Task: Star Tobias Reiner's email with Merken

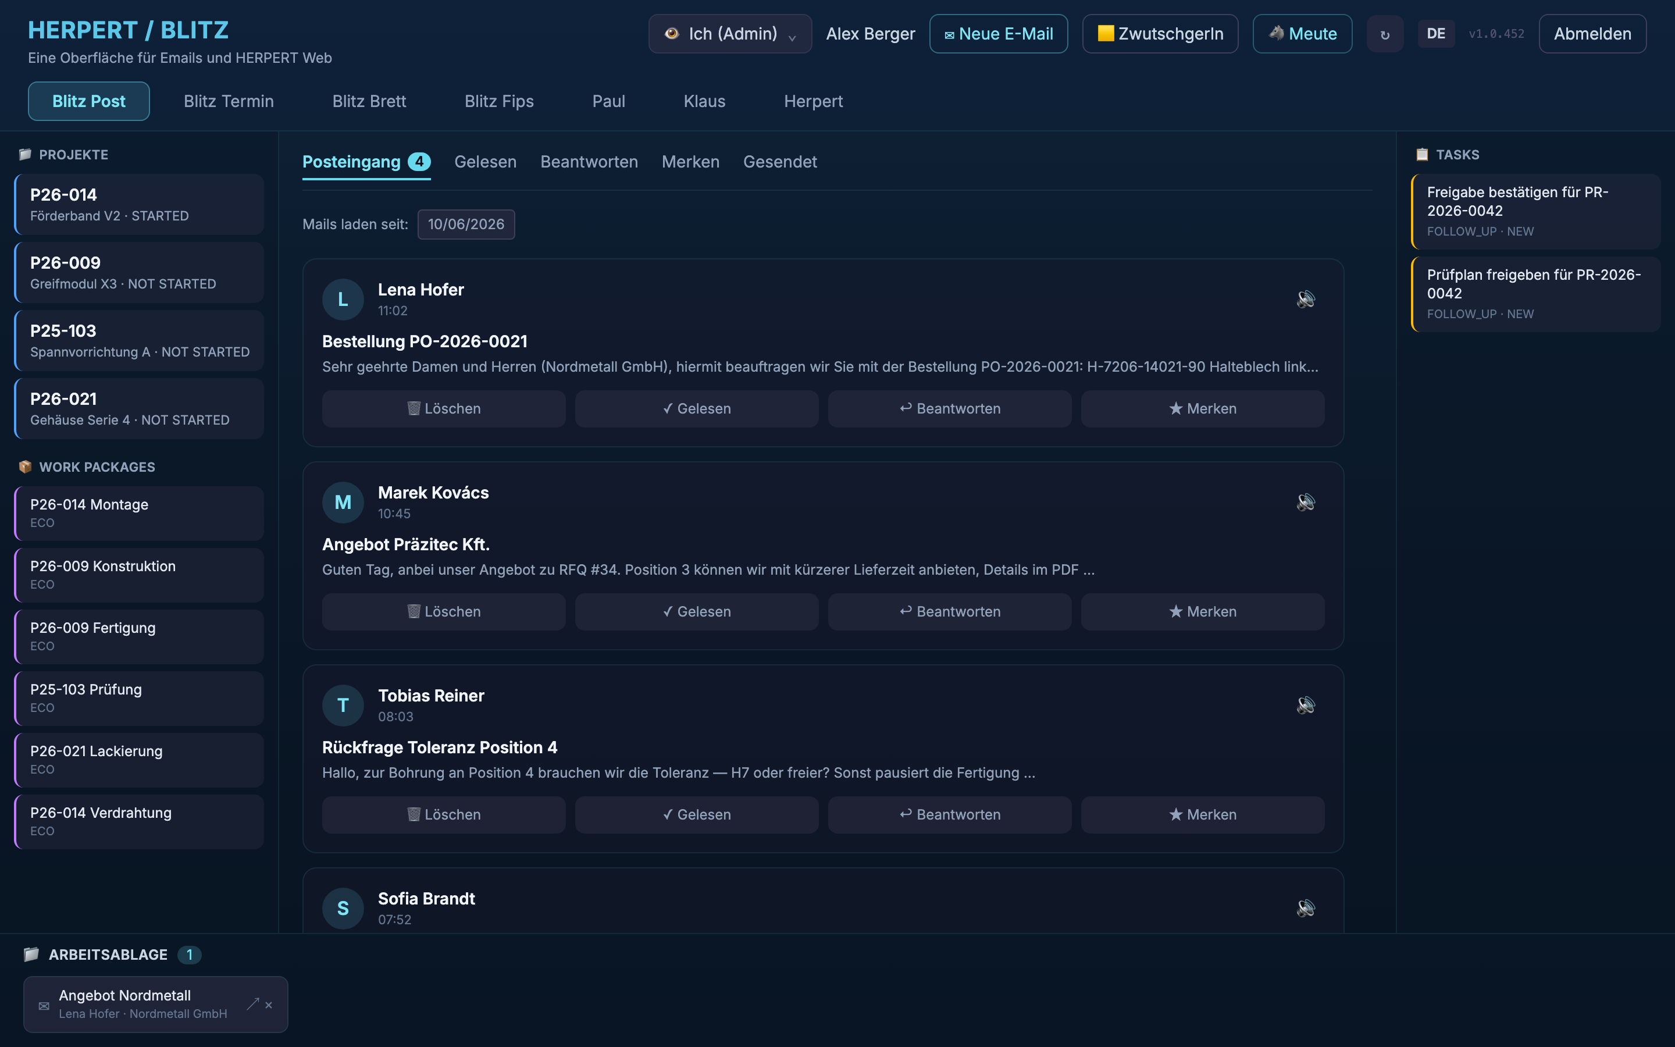Action: pos(1203,814)
